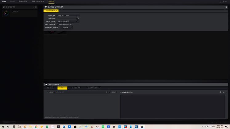
Task: Open the blue checkmark To-Do app in taskbar
Action: pyautogui.click(x=86, y=127)
